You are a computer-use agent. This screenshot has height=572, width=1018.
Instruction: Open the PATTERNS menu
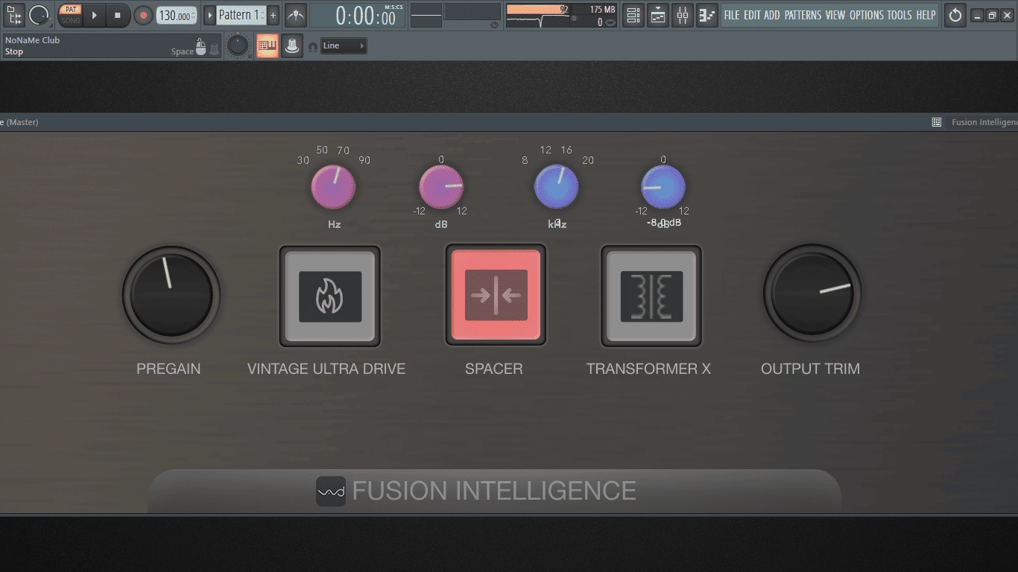pyautogui.click(x=803, y=15)
